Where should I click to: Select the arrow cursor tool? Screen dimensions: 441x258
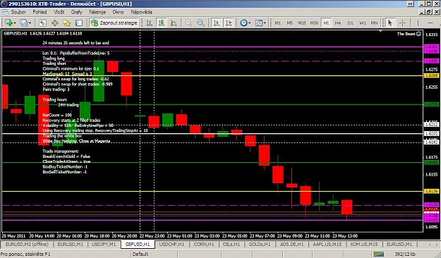tap(389, 23)
